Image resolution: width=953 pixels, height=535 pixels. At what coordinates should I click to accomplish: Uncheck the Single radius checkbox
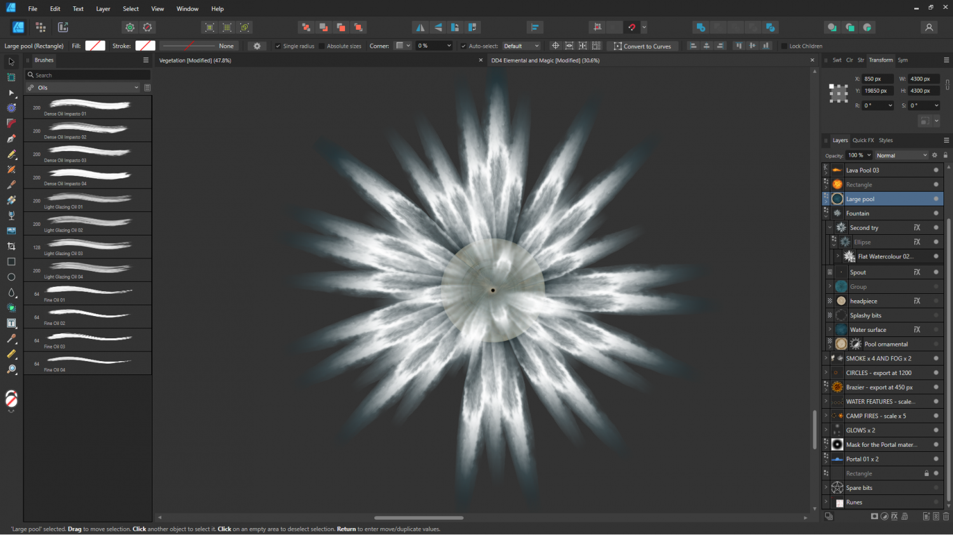click(278, 46)
